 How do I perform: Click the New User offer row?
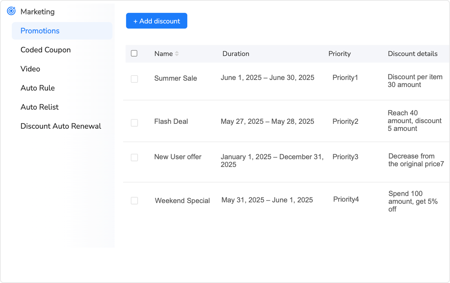(x=178, y=157)
